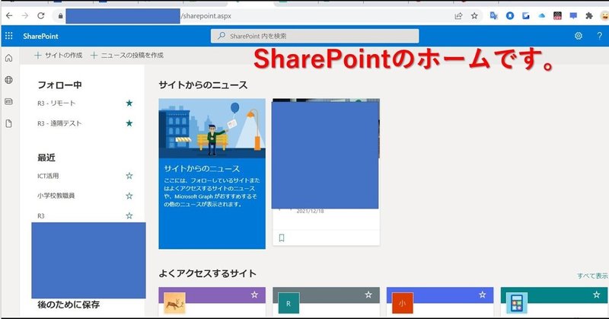This screenshot has width=609, height=319.
Task: Click サイトの作成 to create a site
Action: [59, 55]
